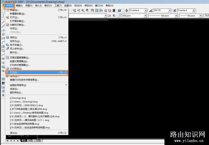Switch to the 模型 tab
The image size is (209, 145).
point(23,141)
